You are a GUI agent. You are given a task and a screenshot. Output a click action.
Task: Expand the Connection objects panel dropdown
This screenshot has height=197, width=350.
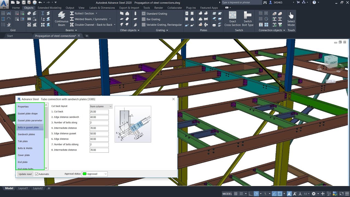click(284, 30)
